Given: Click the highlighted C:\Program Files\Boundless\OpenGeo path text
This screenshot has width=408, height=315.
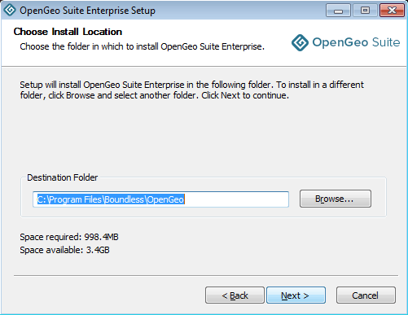Looking at the screenshot, I should pyautogui.click(x=111, y=199).
